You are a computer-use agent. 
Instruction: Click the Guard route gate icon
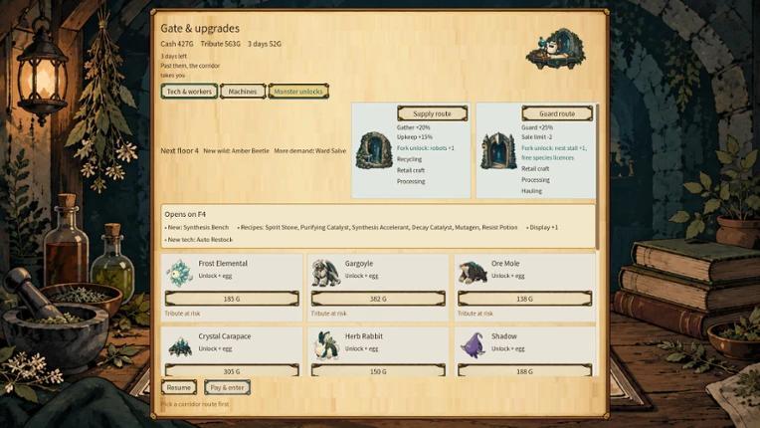[498, 150]
